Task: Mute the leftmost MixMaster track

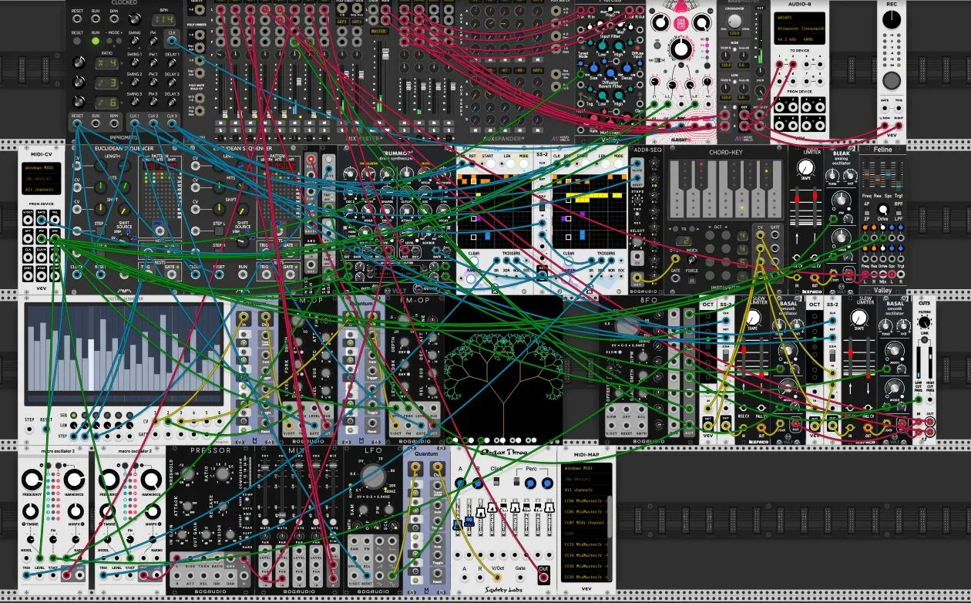Action: (x=222, y=123)
